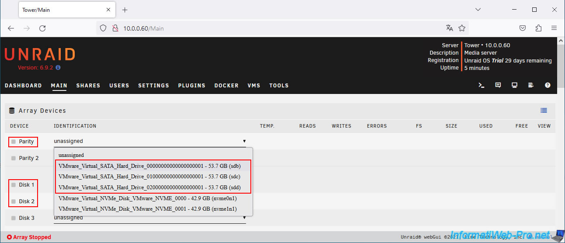The image size is (565, 243).
Task: Select the unassigned option in the open list
Action: pos(71,155)
